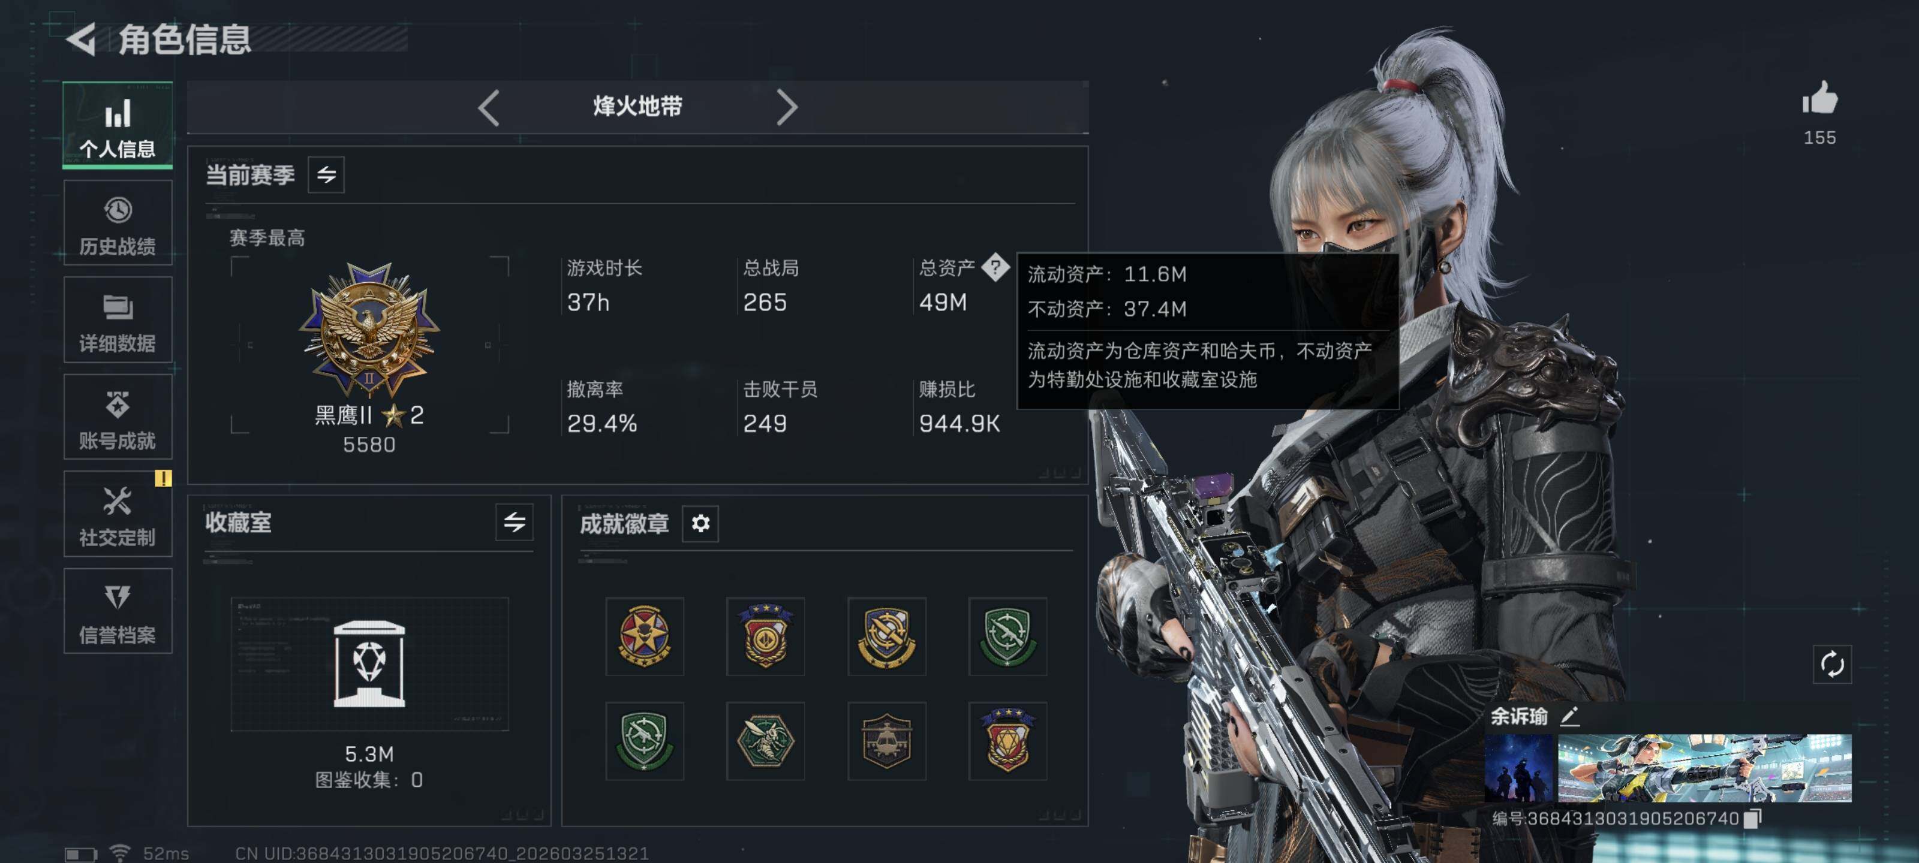Open the 信誉档案 credit record
This screenshot has height=863, width=1919.
118,611
